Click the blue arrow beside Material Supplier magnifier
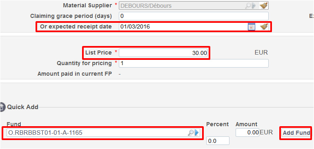Screen dimensions: 314x149 coord(254,6)
